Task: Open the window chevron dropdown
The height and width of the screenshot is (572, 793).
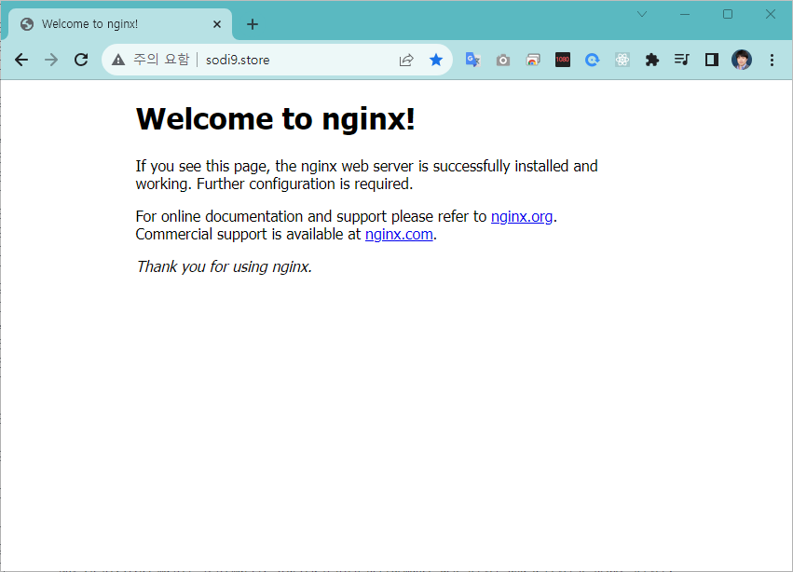Action: [x=641, y=14]
